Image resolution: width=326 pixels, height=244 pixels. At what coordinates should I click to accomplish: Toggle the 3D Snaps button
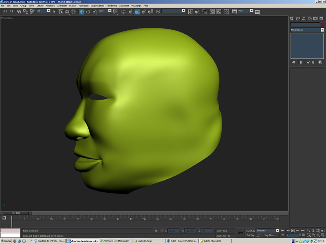(x=130, y=12)
